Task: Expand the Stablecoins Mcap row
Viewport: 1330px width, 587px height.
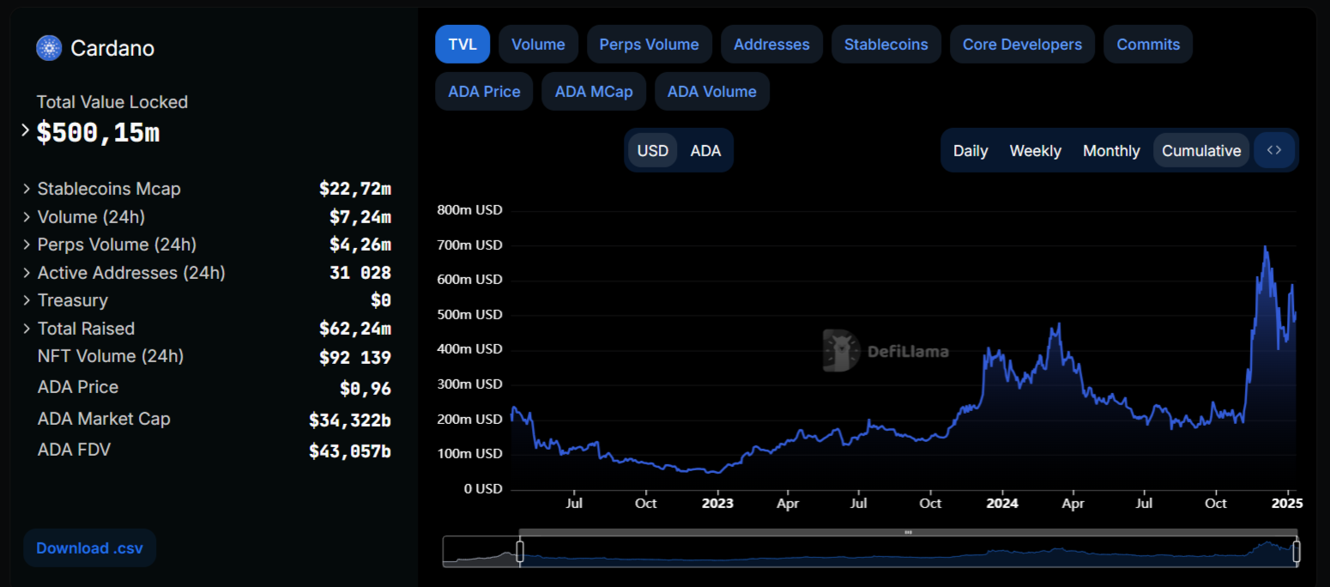Action: [x=27, y=189]
